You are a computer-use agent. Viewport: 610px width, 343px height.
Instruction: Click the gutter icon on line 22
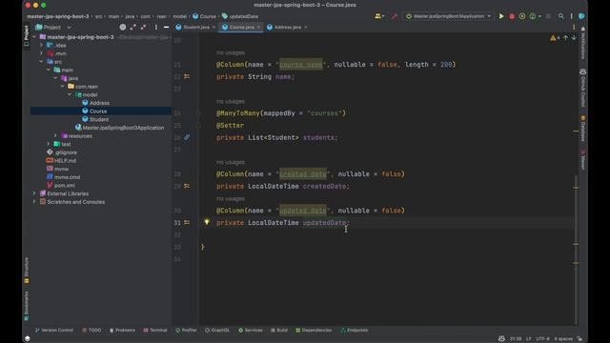click(x=187, y=76)
